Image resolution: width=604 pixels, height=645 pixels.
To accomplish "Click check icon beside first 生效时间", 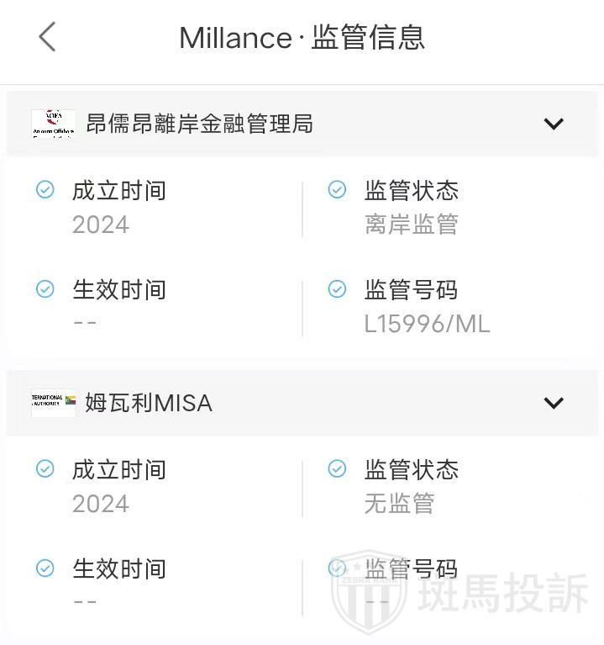I will click(x=45, y=289).
